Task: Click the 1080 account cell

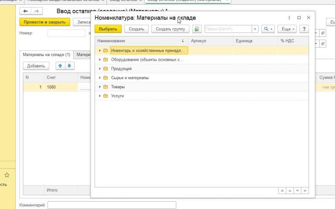Action: [61, 87]
